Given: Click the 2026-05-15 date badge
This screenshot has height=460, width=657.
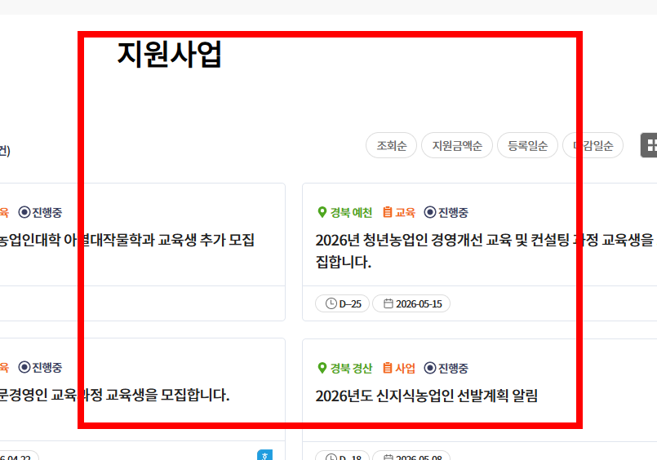Looking at the screenshot, I should point(411,303).
